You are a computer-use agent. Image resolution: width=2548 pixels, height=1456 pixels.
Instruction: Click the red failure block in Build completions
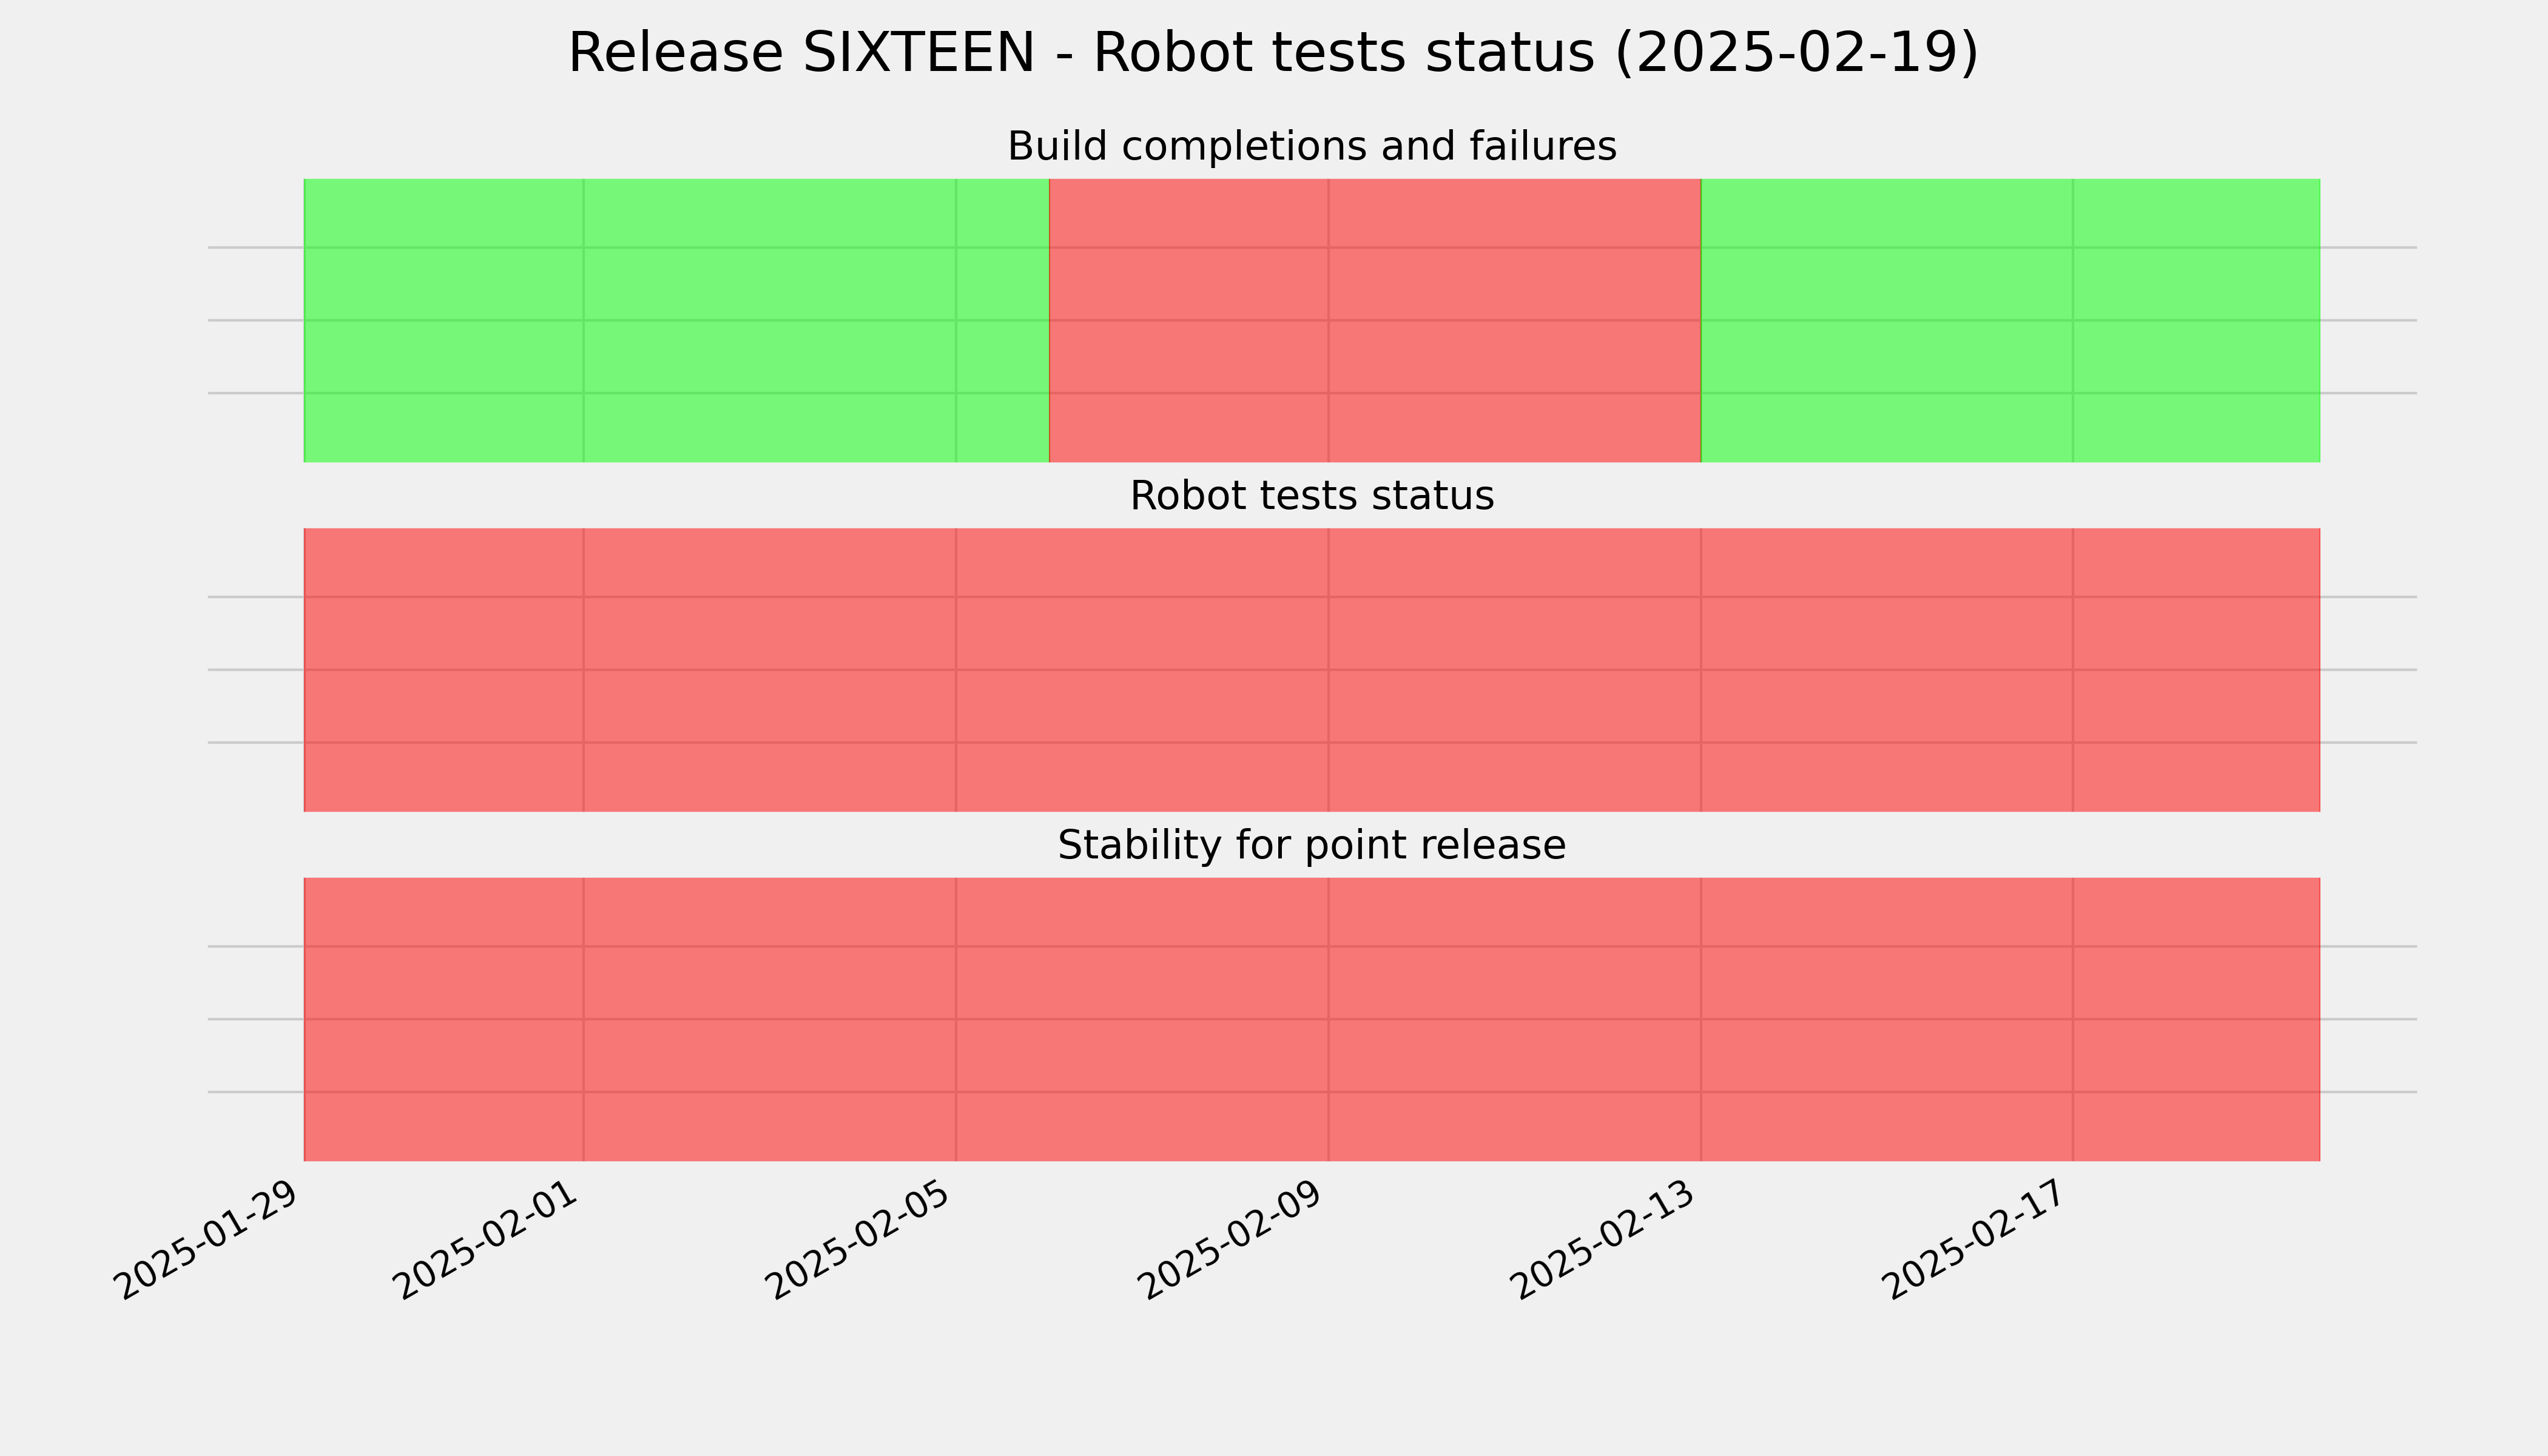(1375, 320)
